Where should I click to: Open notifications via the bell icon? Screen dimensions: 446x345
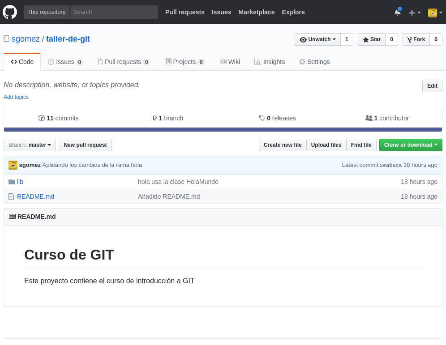397,12
